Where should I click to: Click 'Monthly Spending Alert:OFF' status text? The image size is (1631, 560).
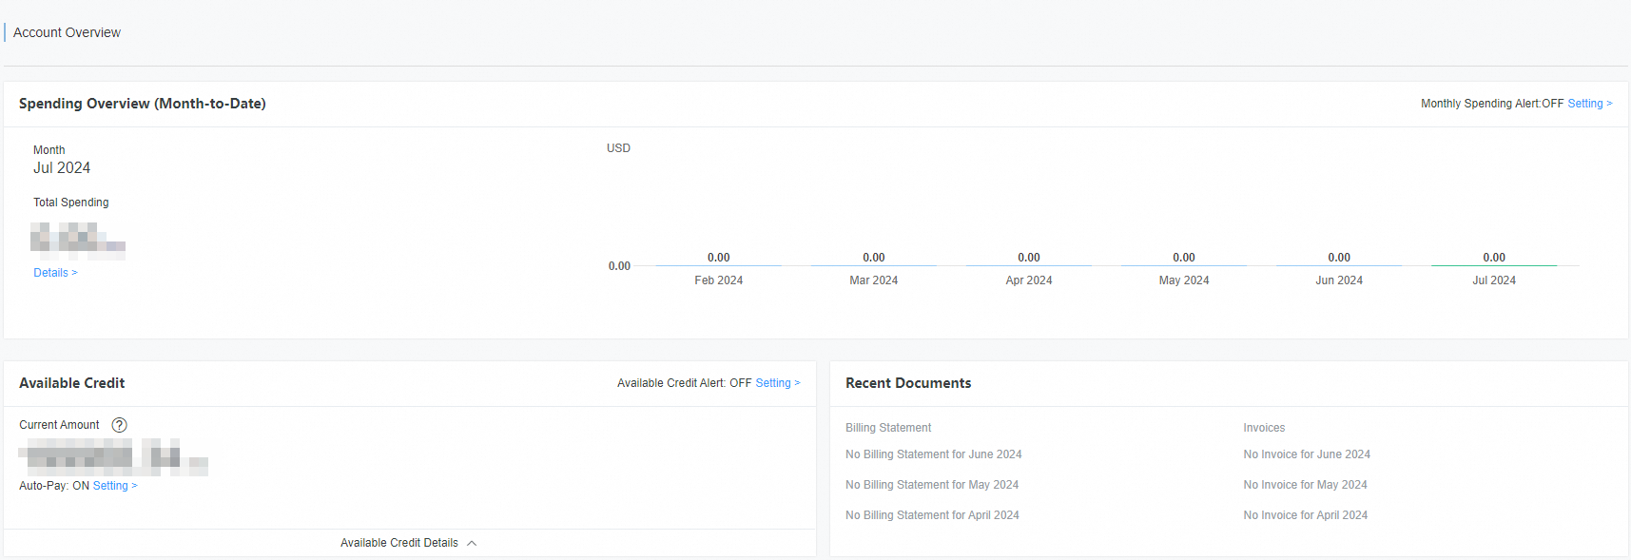1492,104
